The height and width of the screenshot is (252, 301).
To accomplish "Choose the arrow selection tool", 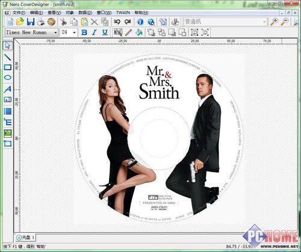I will tap(8, 45).
